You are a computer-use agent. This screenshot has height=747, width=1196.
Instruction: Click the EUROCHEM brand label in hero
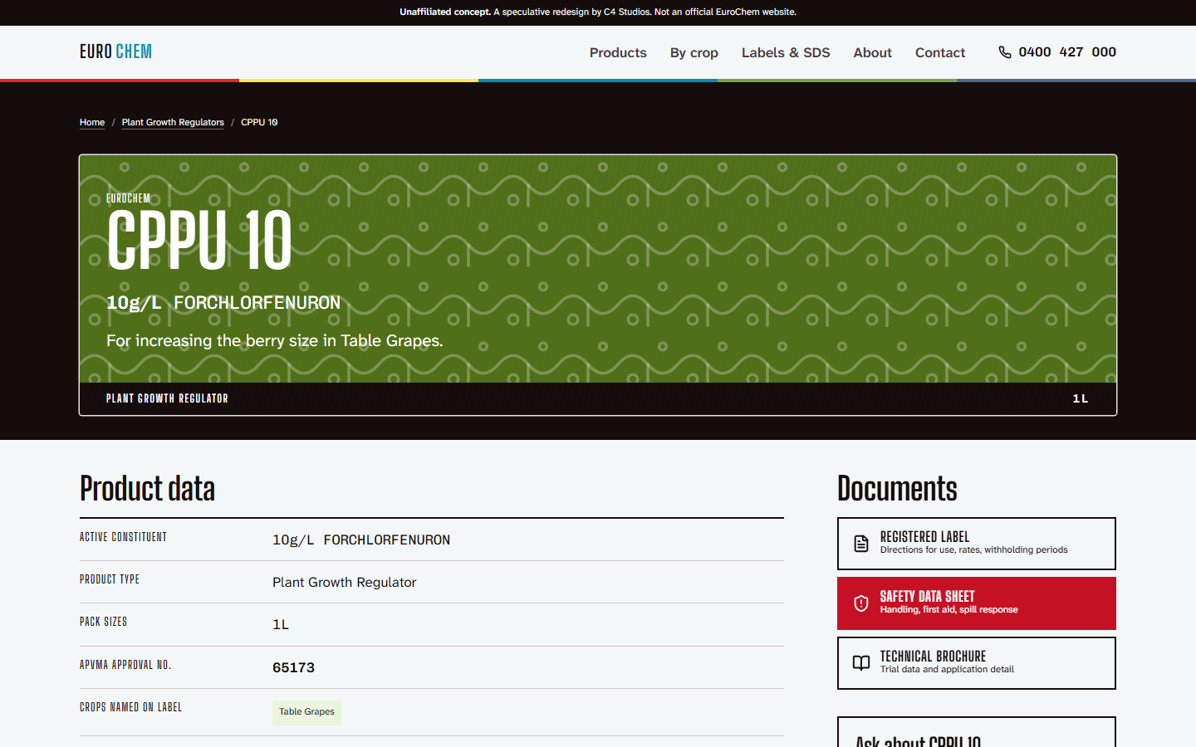point(129,198)
